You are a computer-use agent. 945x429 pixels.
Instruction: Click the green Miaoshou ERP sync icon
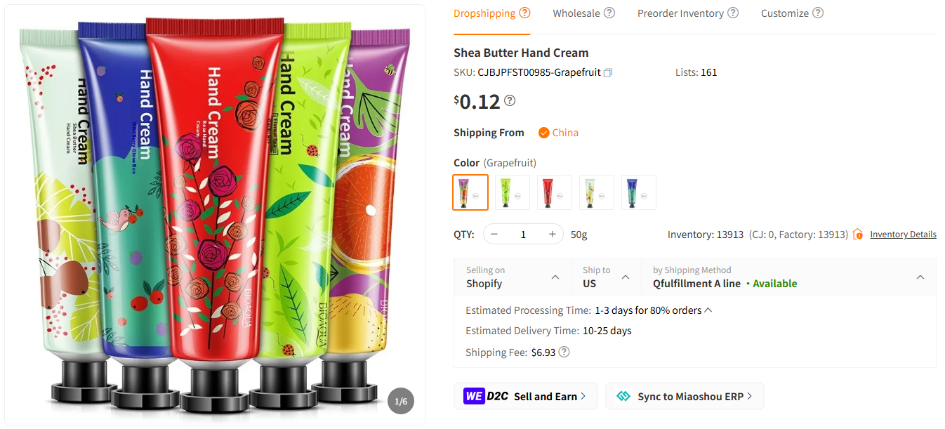tap(623, 395)
